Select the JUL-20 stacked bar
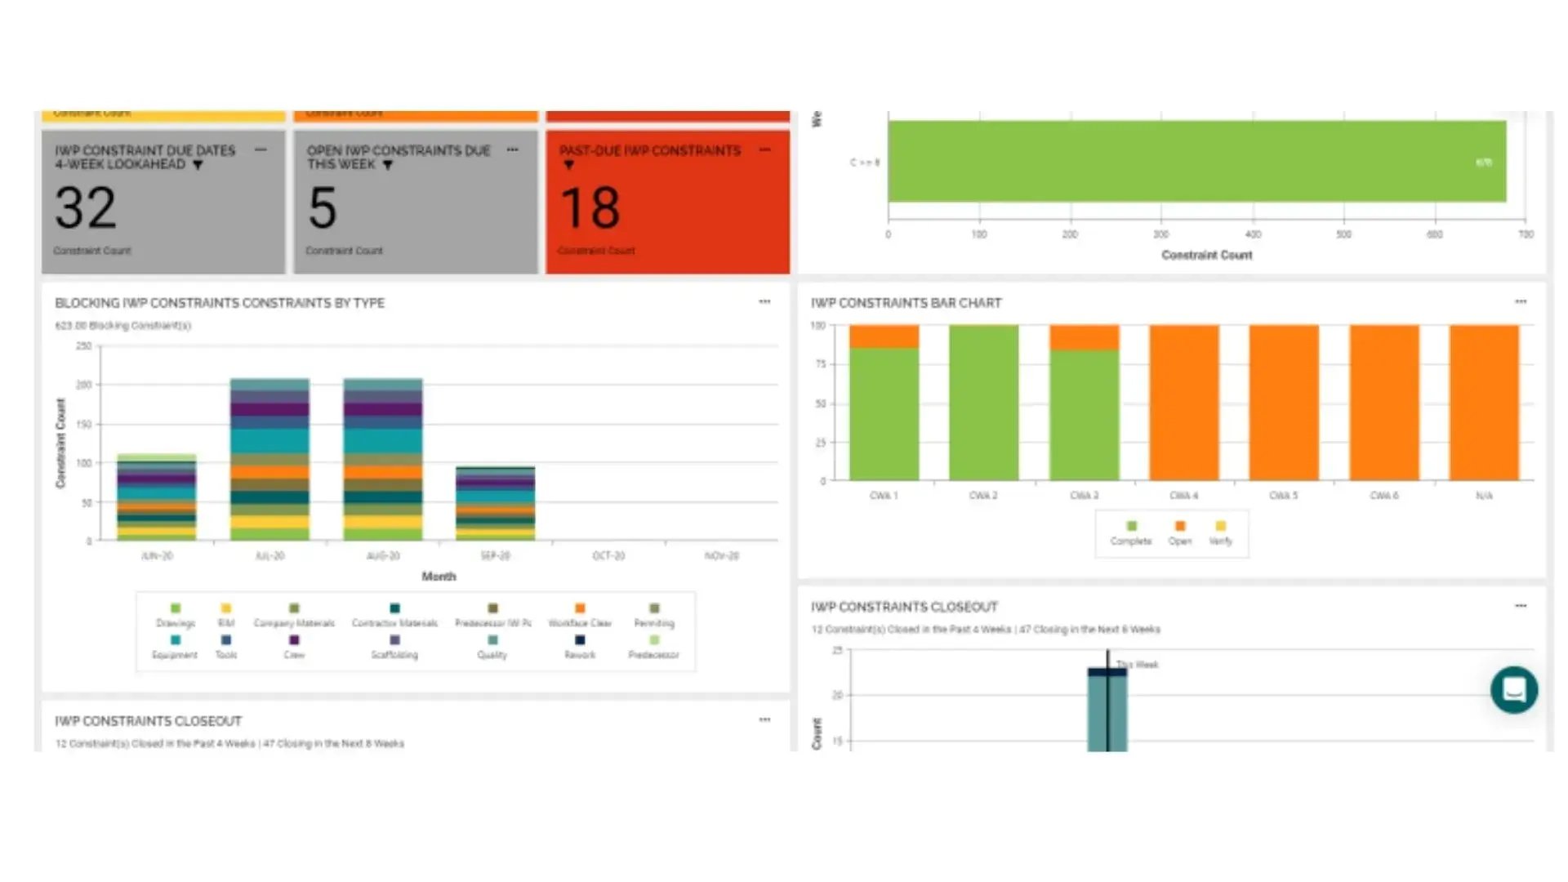This screenshot has width=1568, height=882. [x=270, y=460]
